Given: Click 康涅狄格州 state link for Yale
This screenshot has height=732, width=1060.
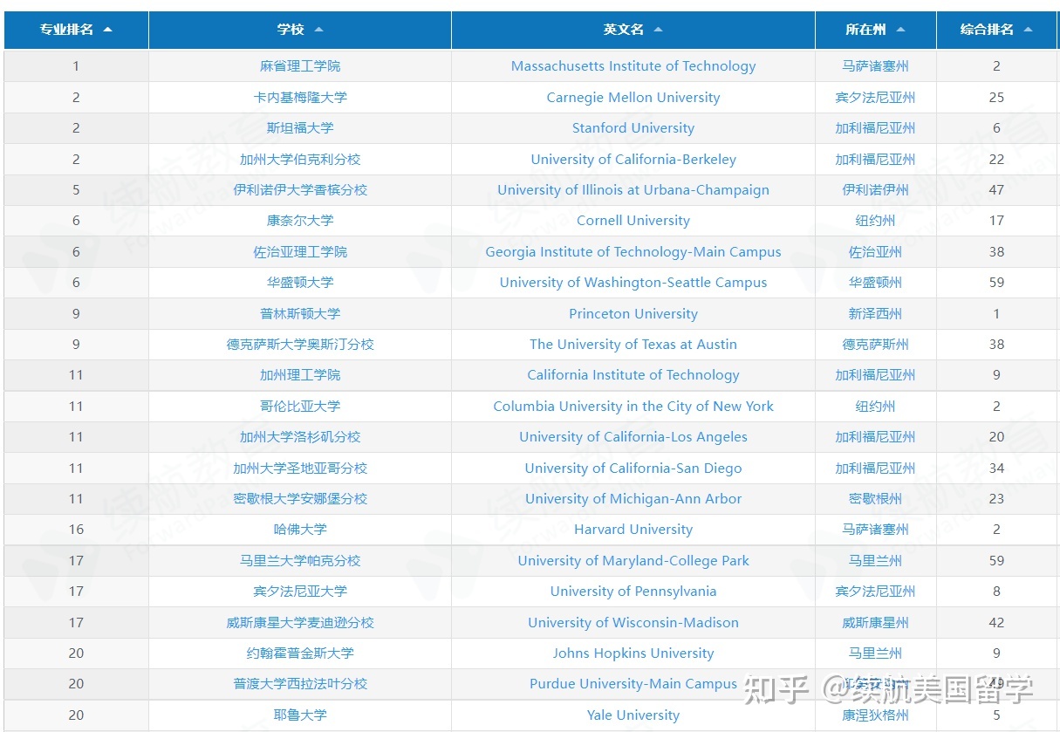Looking at the screenshot, I should click(875, 715).
